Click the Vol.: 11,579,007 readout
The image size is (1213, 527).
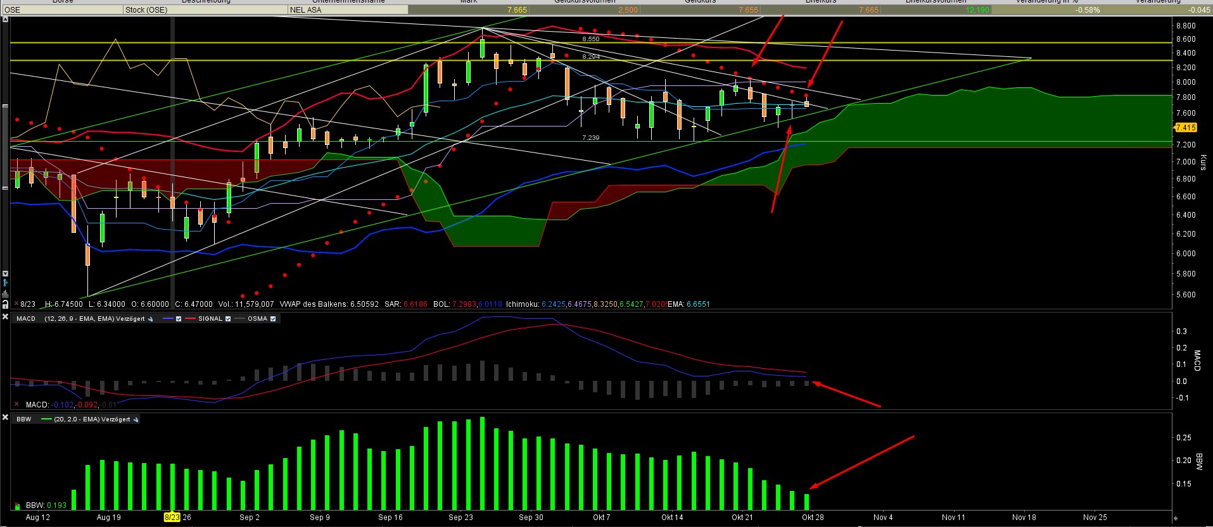click(x=246, y=304)
